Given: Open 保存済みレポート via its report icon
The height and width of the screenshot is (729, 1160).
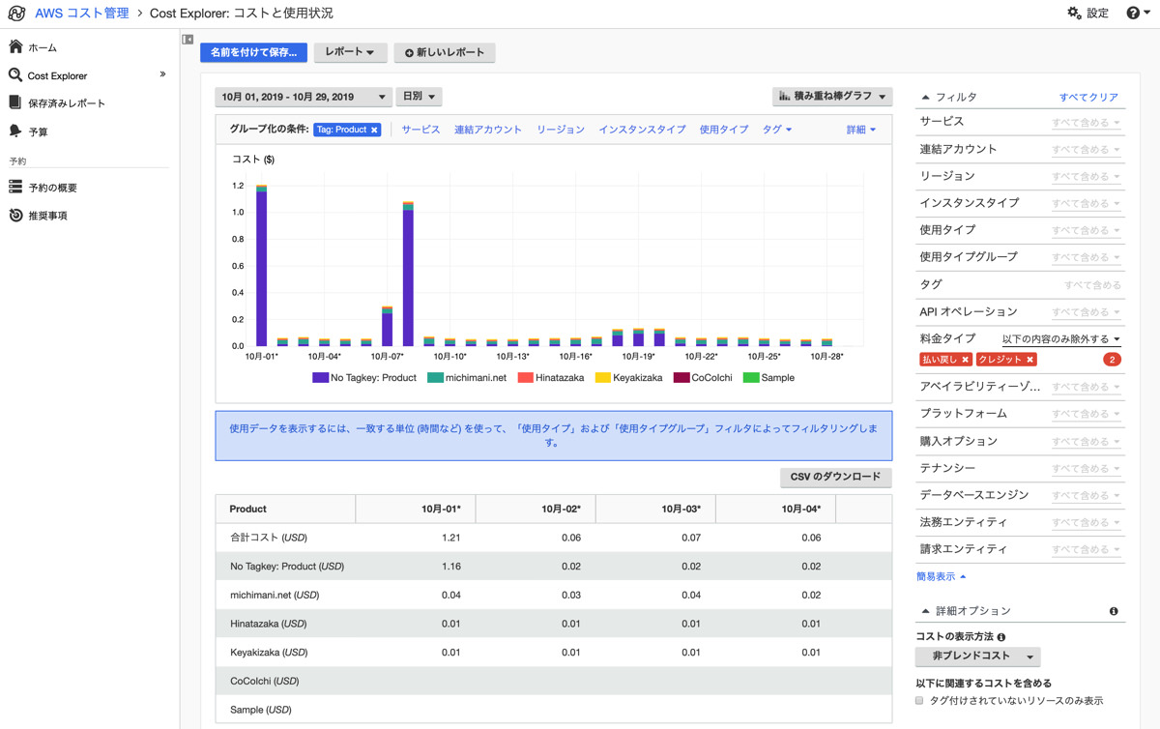Looking at the screenshot, I should [x=14, y=102].
